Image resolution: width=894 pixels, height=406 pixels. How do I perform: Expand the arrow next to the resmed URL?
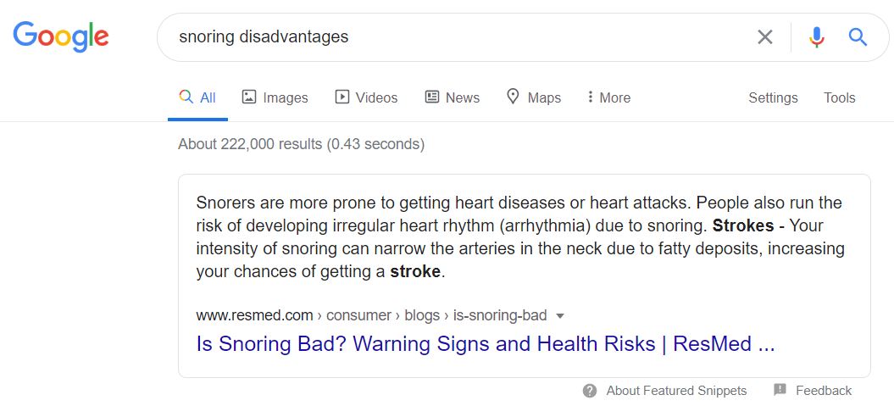coord(559,316)
